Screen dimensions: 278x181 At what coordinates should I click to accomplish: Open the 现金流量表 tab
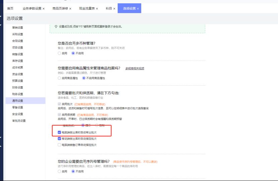pos(87,8)
